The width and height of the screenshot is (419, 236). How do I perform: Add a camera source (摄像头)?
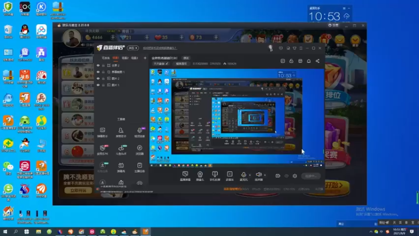point(200,176)
